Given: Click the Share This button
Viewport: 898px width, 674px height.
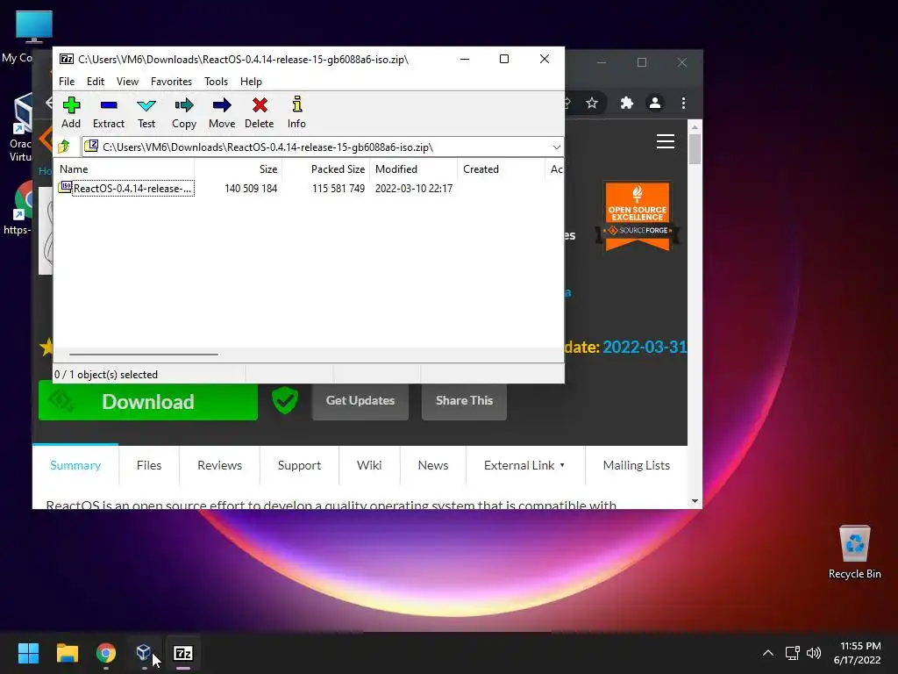Looking at the screenshot, I should [x=464, y=400].
